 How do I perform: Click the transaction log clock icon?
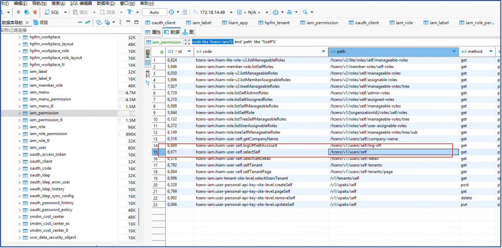171,12
